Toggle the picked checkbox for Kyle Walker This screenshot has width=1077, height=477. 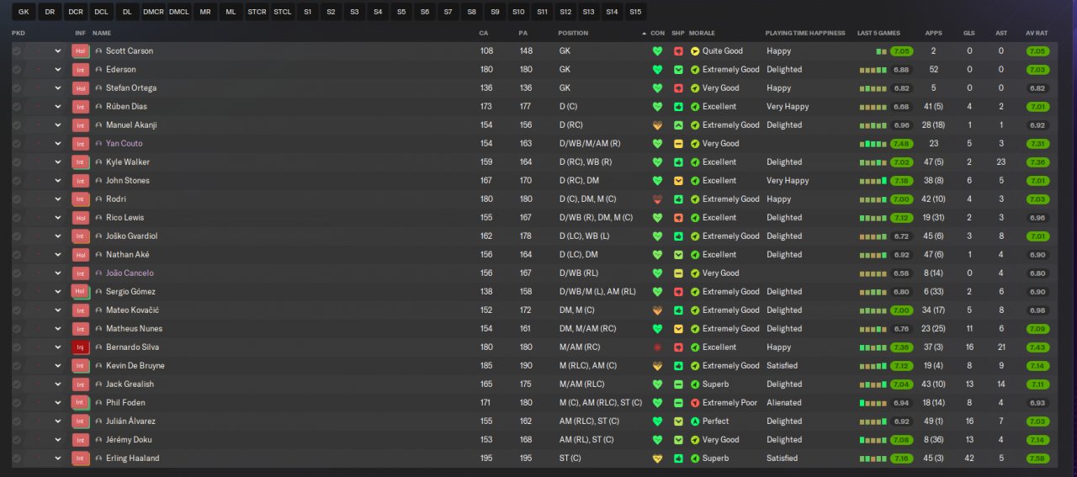point(17,162)
